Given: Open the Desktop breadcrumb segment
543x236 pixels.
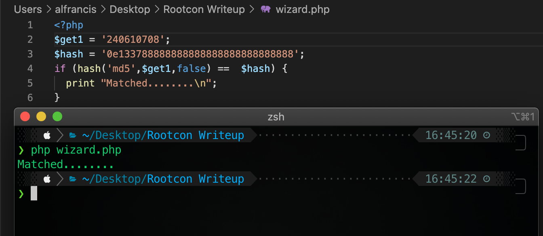Looking at the screenshot, I should click(130, 9).
